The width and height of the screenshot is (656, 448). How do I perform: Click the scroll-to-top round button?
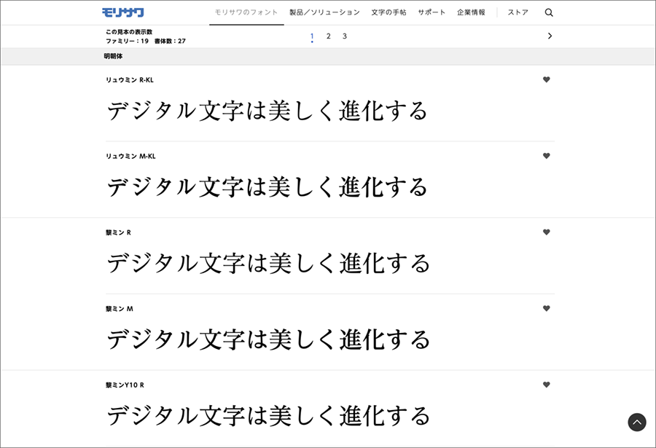(637, 422)
